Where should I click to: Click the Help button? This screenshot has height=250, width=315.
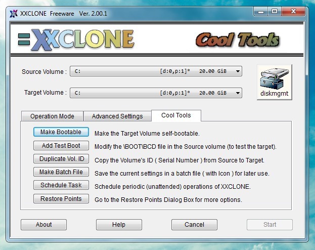tap(119, 225)
